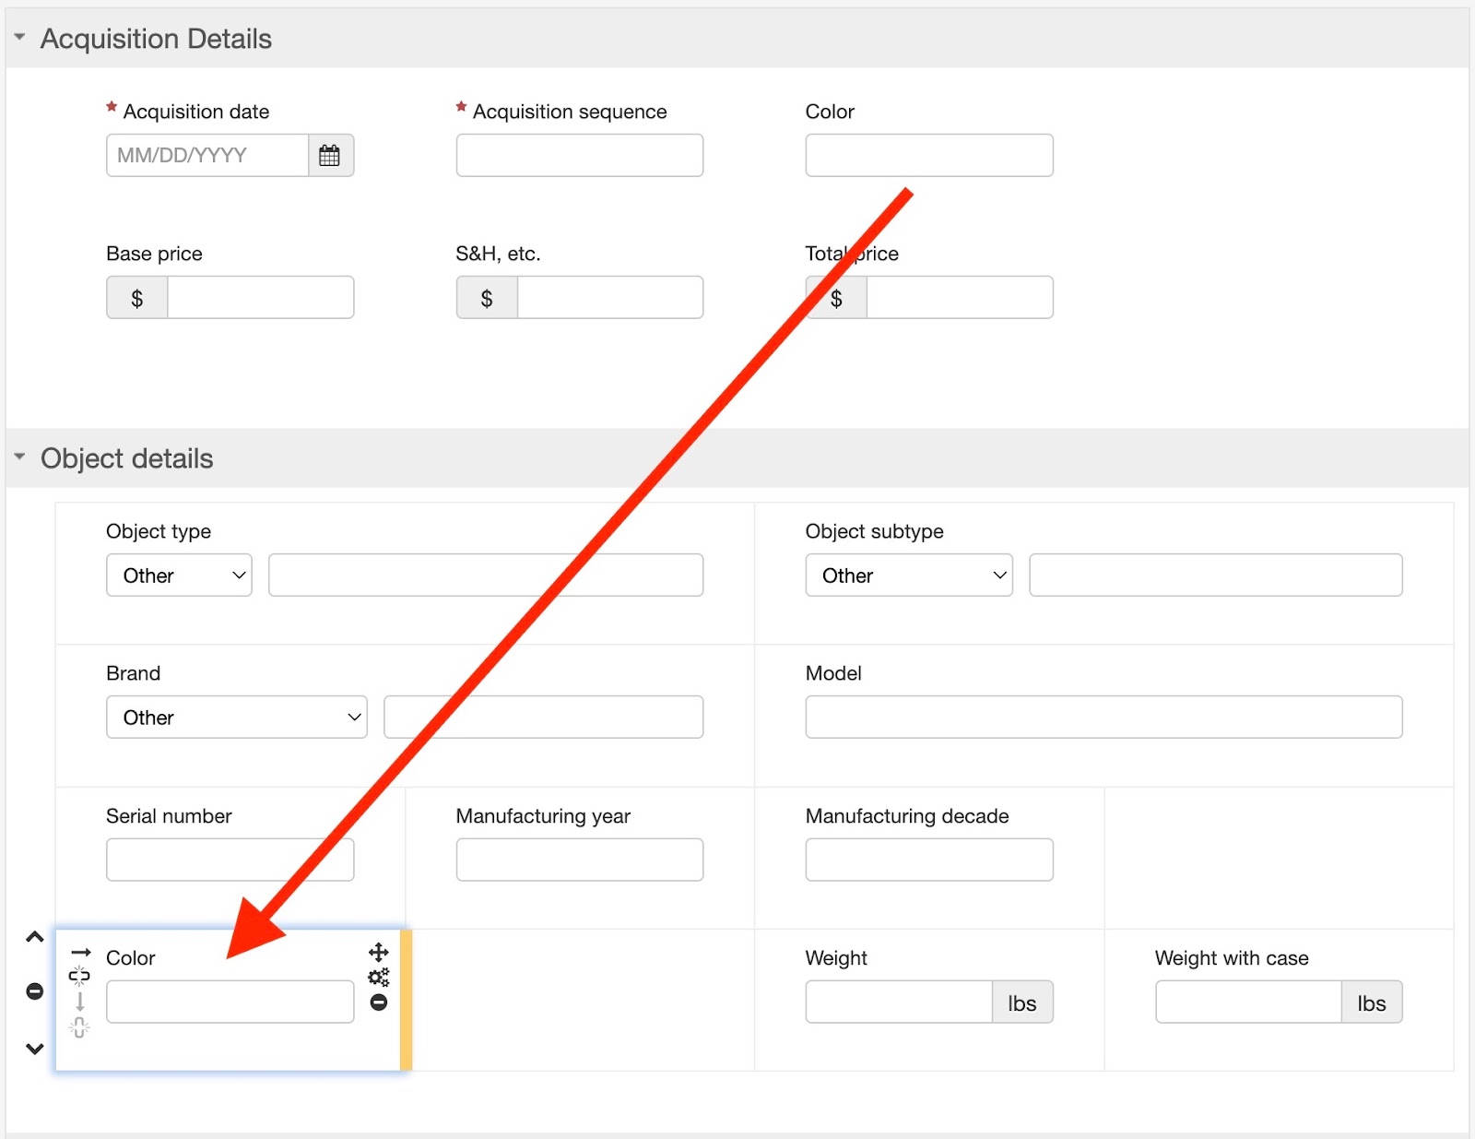The image size is (1475, 1139).
Task: Click the Object subtype other text field
Action: click(1216, 575)
